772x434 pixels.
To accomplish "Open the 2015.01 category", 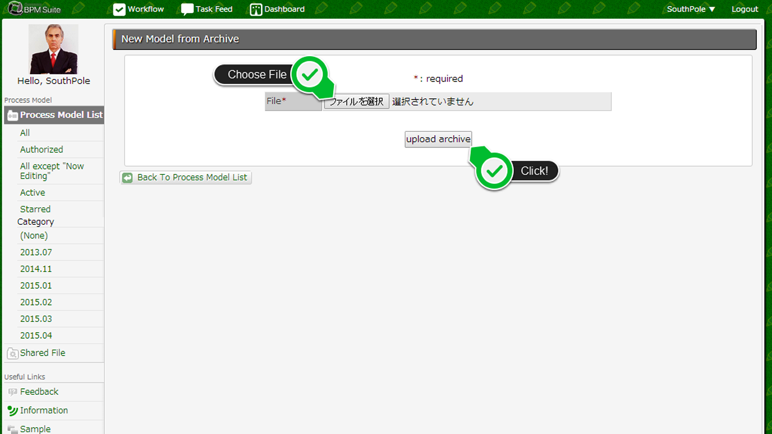I will (x=36, y=285).
